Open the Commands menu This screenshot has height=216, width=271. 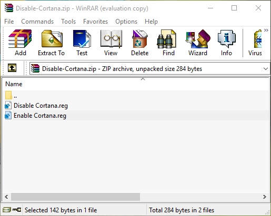coord(37,22)
